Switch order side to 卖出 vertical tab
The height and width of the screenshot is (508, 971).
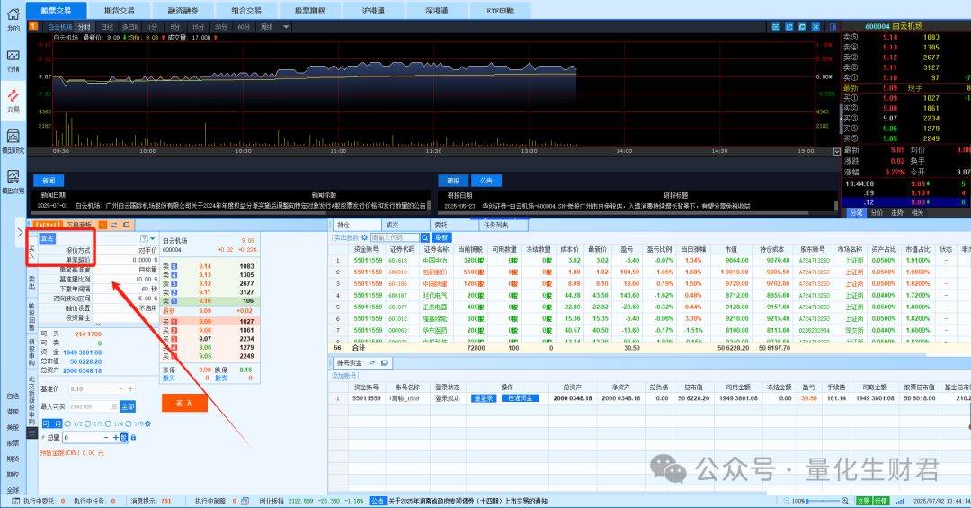tap(32, 282)
